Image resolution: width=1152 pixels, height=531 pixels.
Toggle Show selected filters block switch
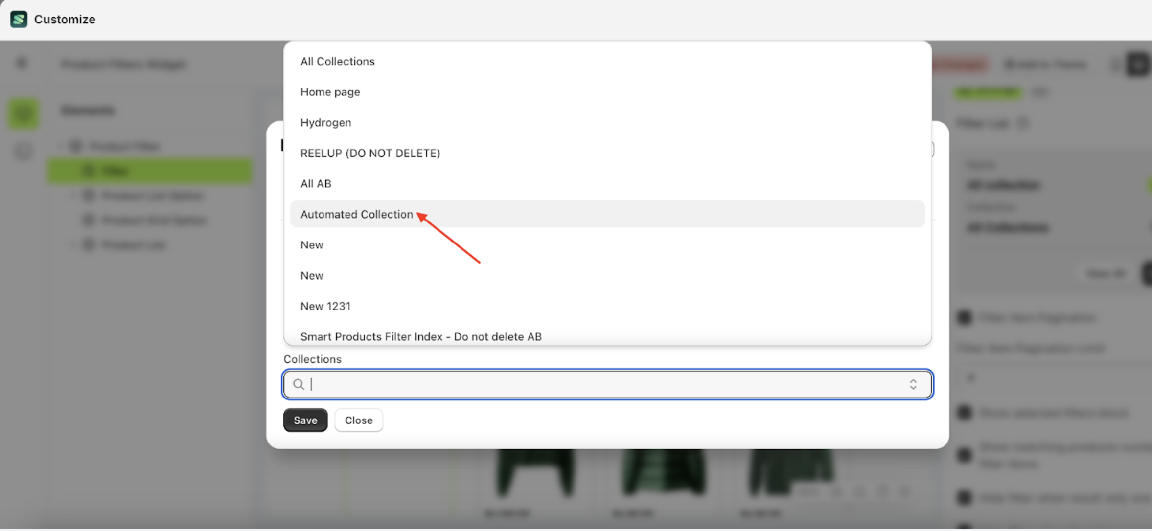tap(965, 413)
